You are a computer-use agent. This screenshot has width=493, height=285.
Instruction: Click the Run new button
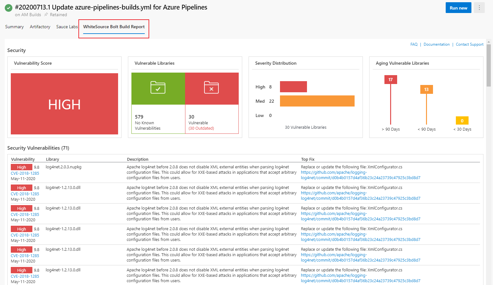click(x=458, y=8)
